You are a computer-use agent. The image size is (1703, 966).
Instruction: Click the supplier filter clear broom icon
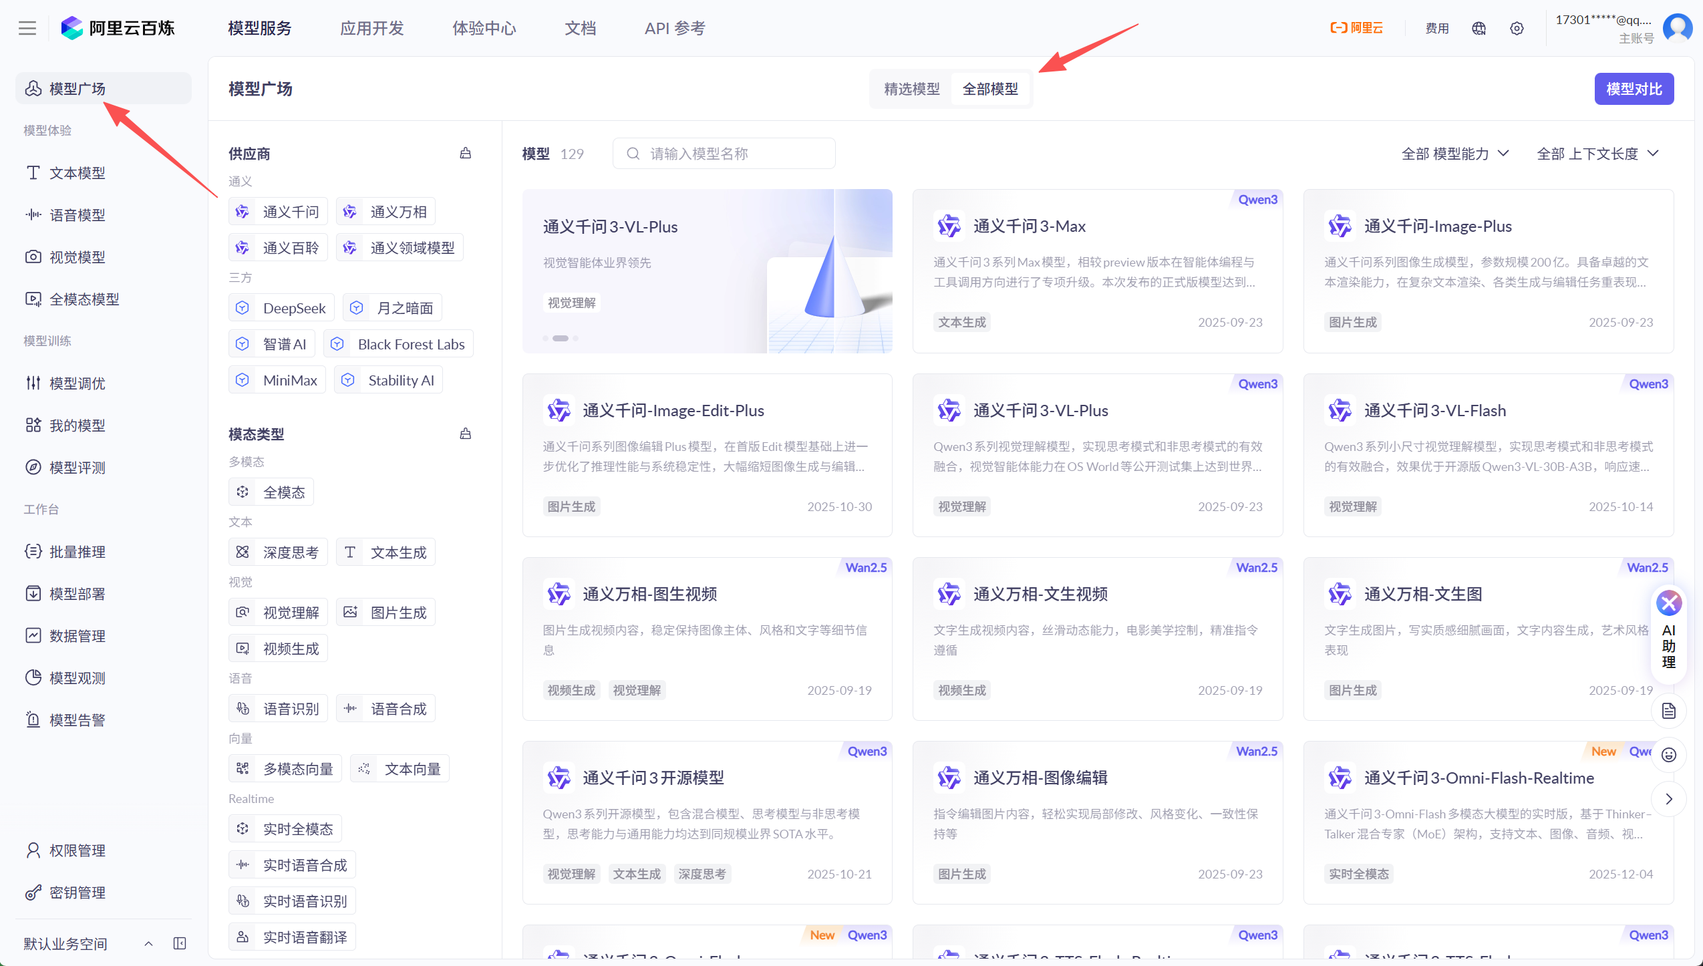click(x=466, y=154)
